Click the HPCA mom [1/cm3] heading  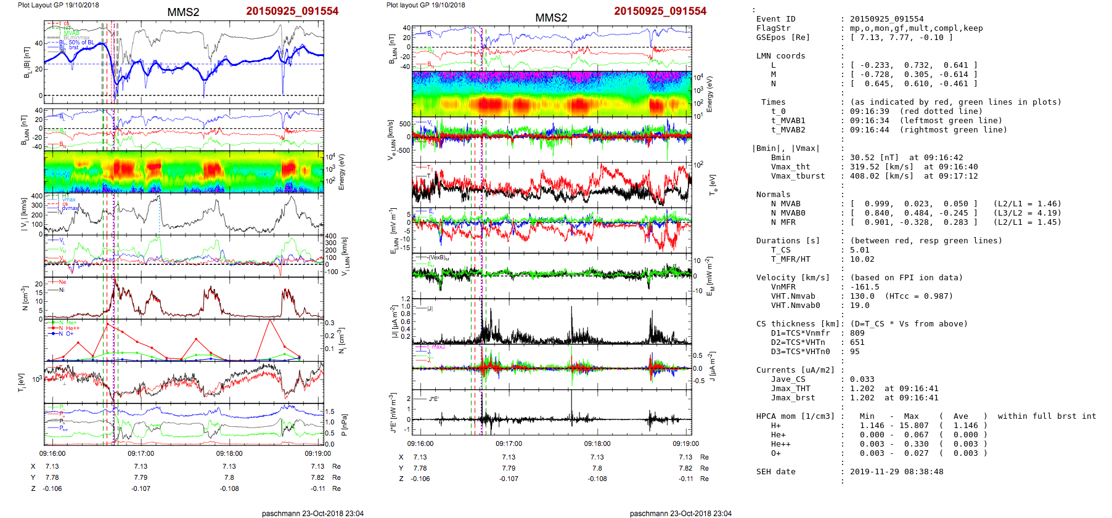tap(795, 416)
